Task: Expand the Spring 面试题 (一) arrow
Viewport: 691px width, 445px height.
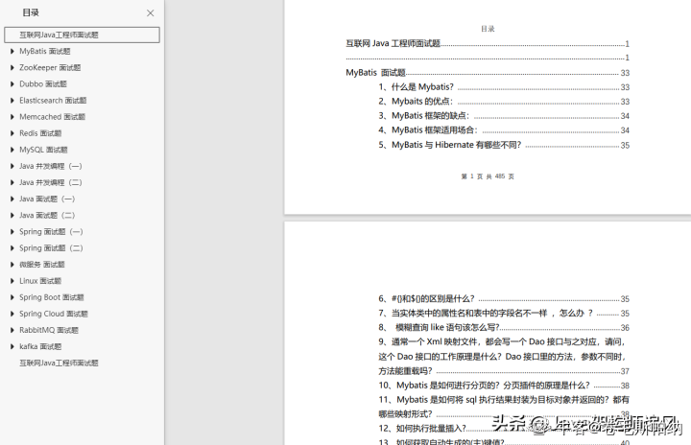Action: [12, 232]
